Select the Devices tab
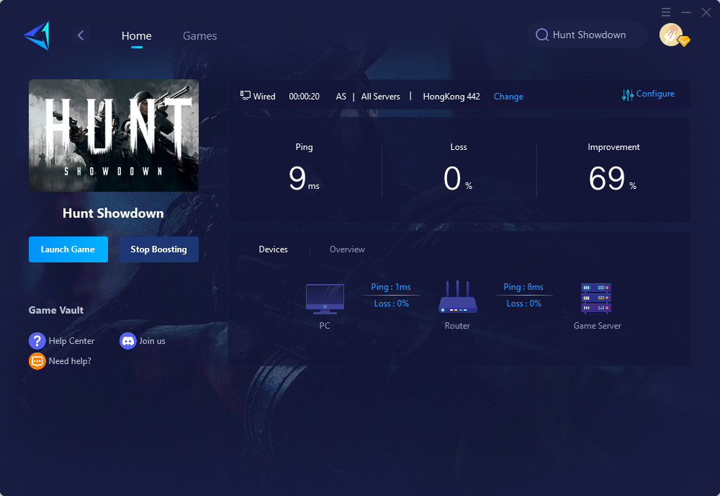The image size is (720, 496). click(x=273, y=249)
